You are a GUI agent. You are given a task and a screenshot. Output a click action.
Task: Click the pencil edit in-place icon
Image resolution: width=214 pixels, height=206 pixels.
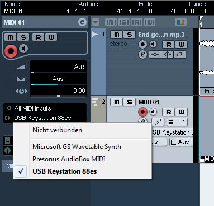(158, 122)
